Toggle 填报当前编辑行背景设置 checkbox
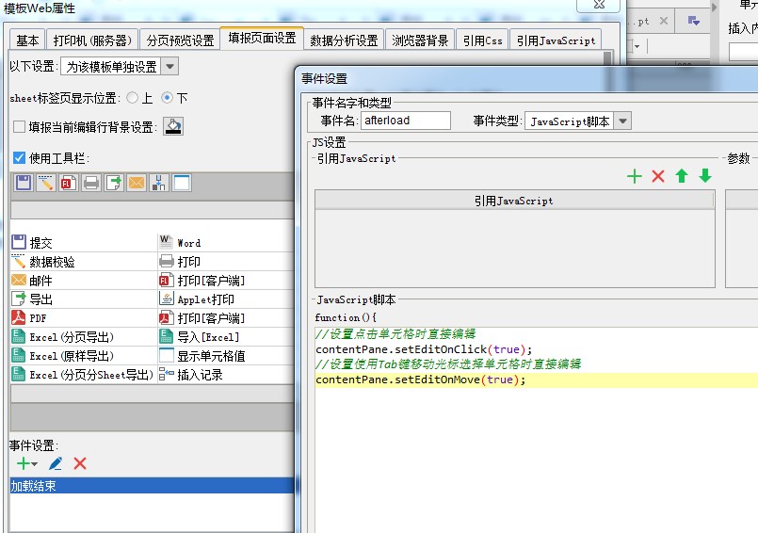758x533 pixels. [x=19, y=127]
